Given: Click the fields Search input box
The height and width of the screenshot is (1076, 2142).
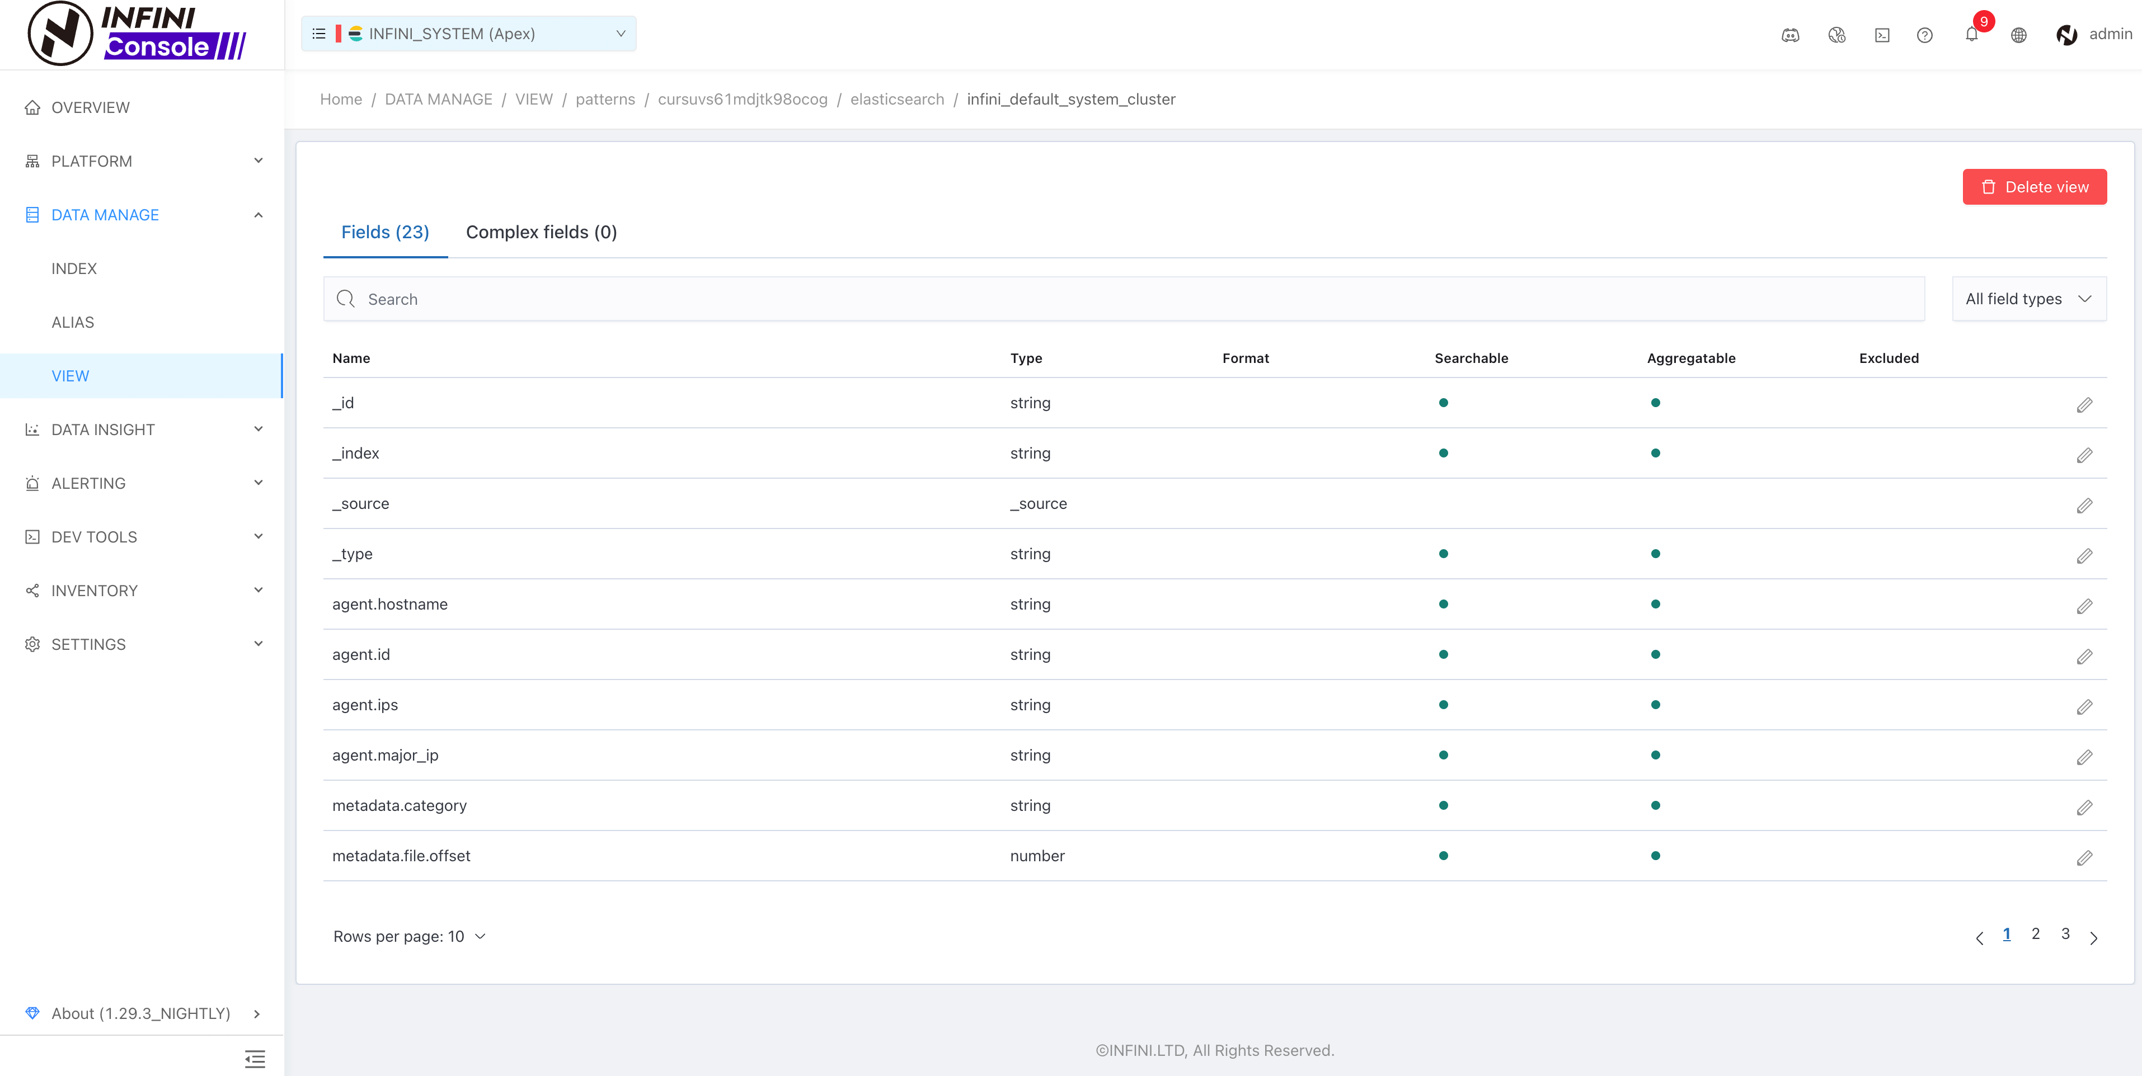Looking at the screenshot, I should click(1122, 299).
